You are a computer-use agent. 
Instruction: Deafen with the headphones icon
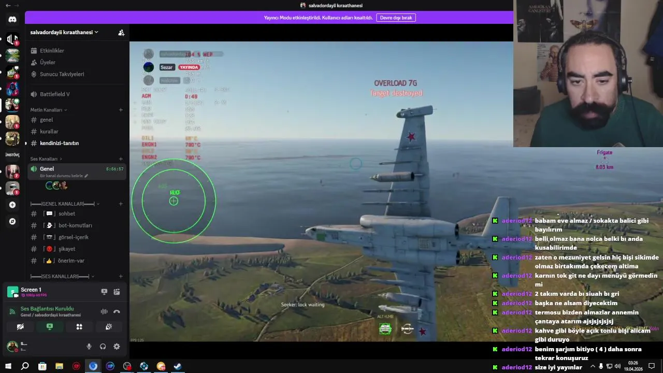(103, 347)
